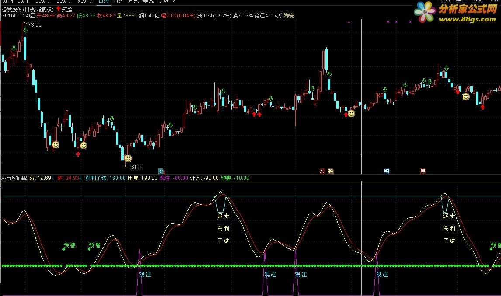Image resolution: width=501 pixels, height=296 pixels.
Task: Click the 观注: -80.00 value
Action: pos(174,178)
